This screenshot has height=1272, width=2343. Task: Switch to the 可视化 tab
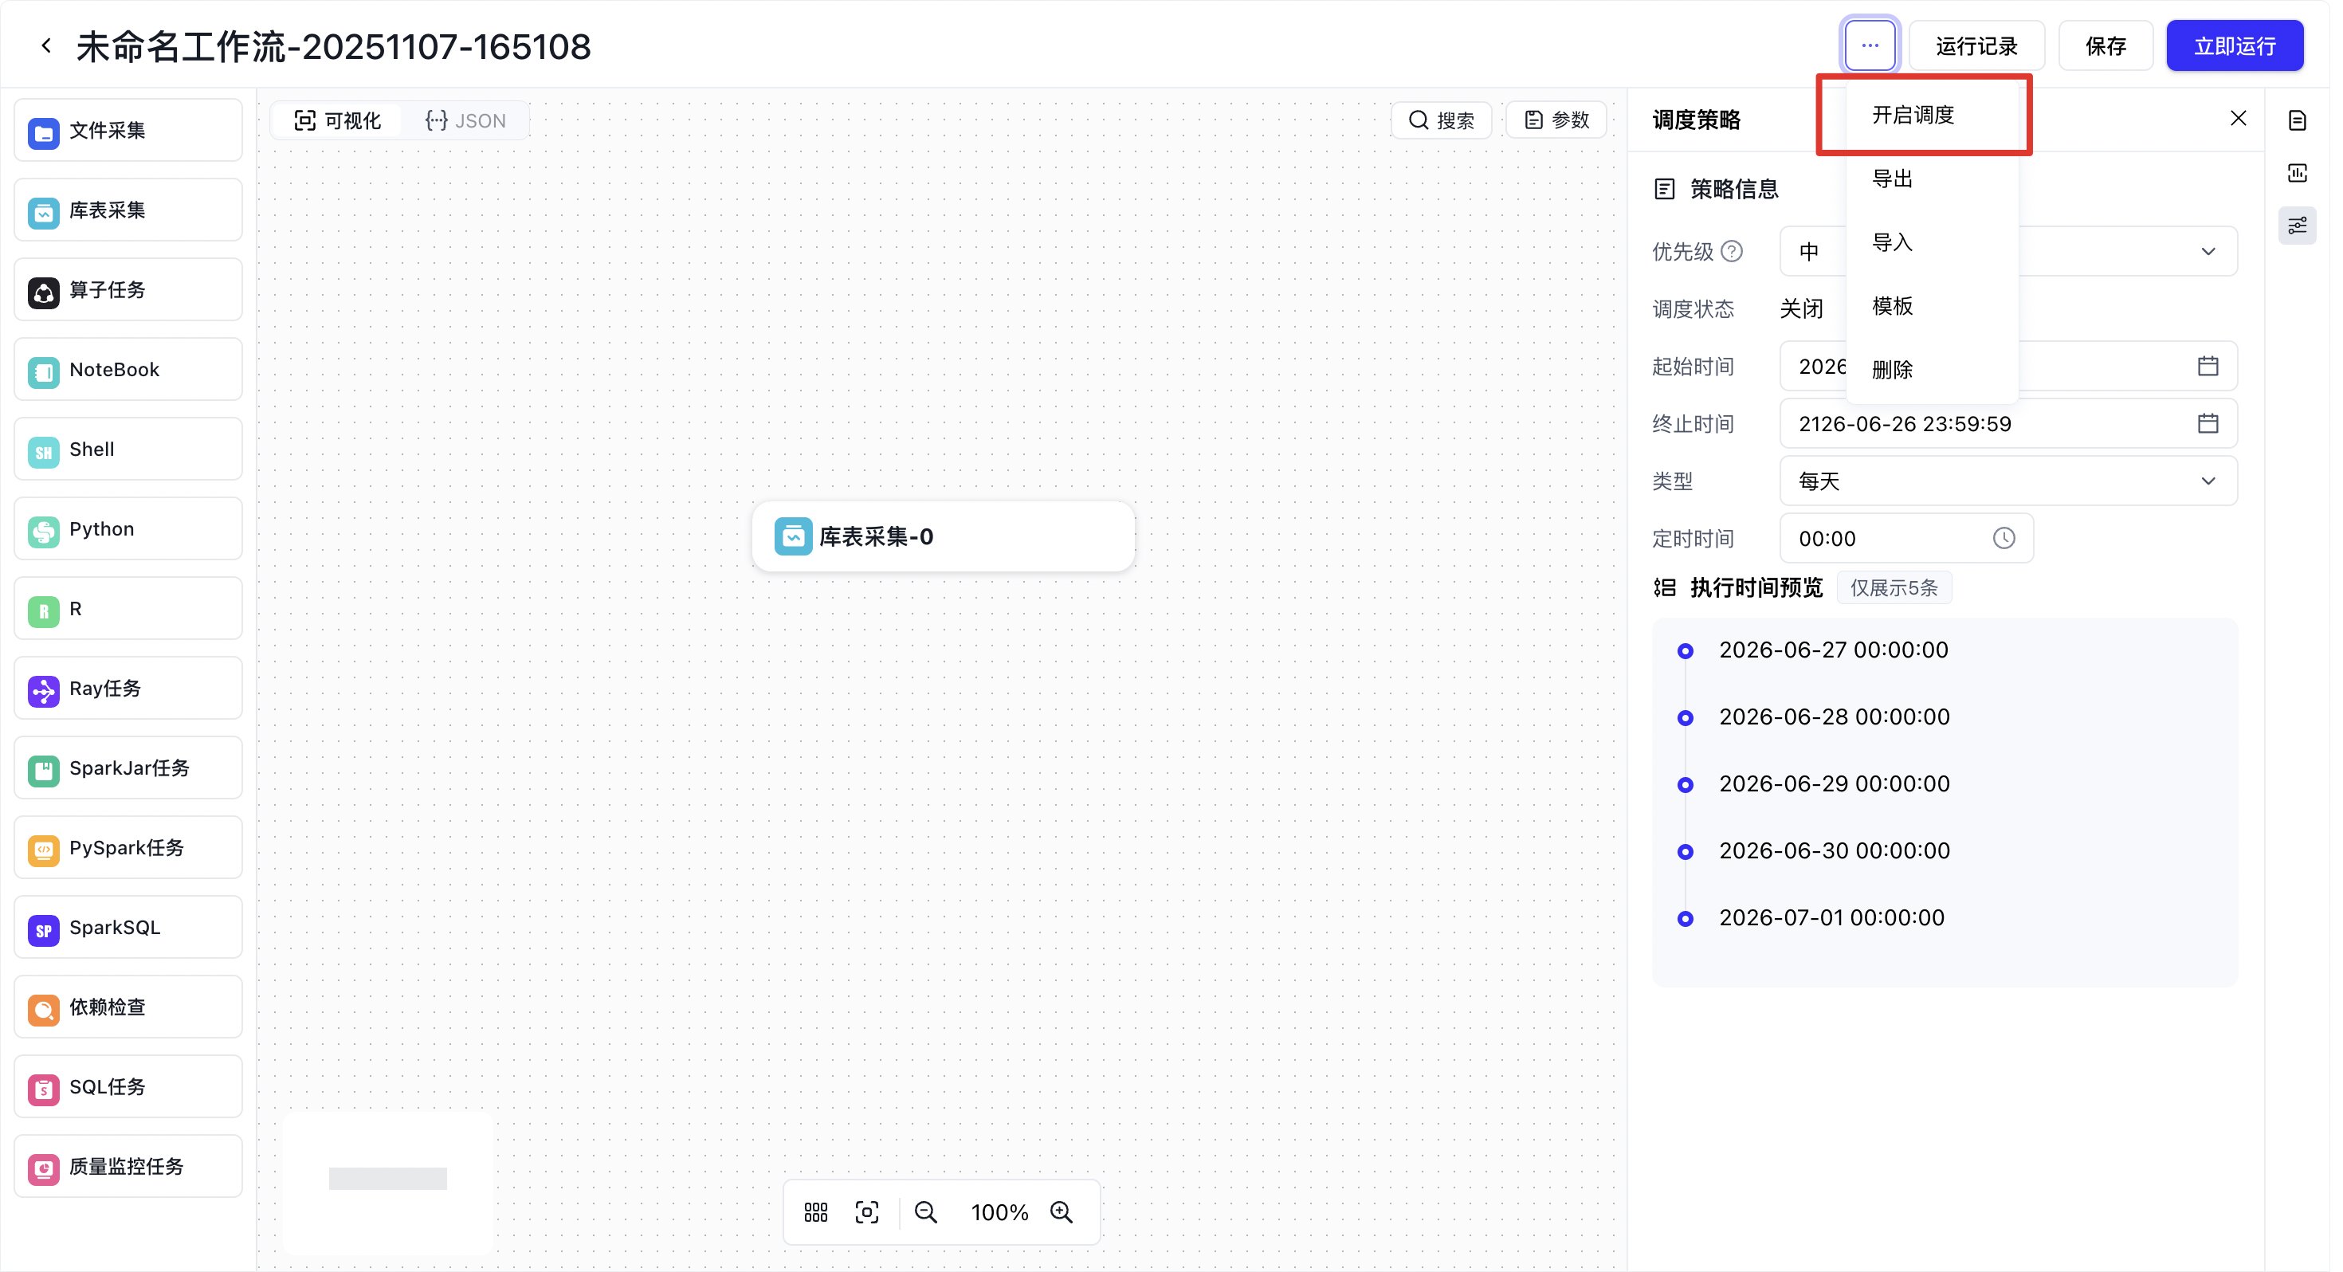tap(339, 121)
